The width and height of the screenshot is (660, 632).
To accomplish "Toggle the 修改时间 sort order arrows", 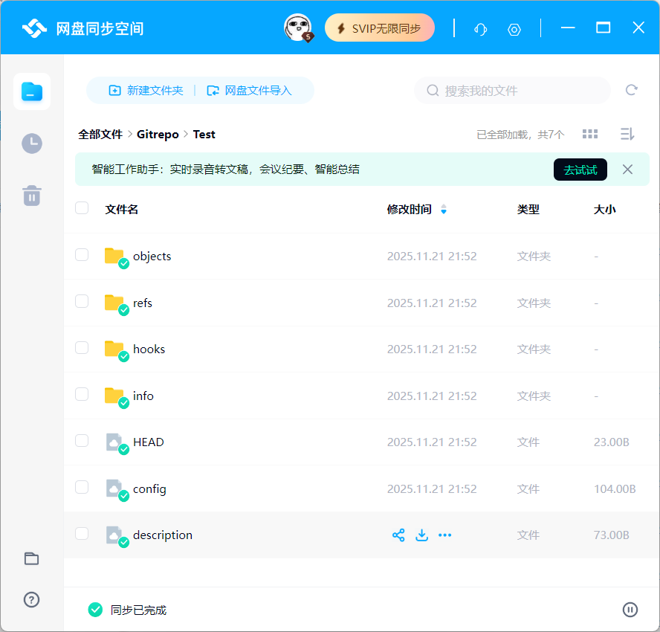I will 444,209.
